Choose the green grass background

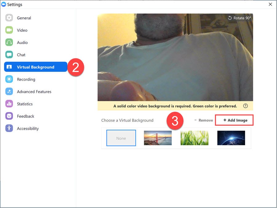coord(195,138)
